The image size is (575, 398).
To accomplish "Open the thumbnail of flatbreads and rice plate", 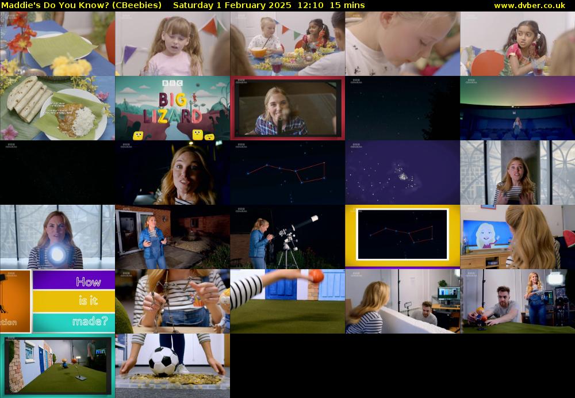I will click(x=57, y=108).
